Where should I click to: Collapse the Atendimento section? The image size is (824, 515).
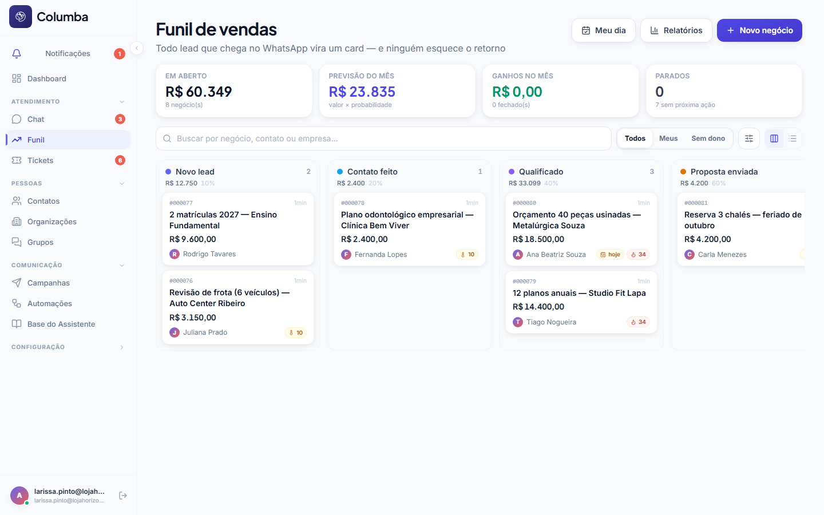[x=122, y=102]
